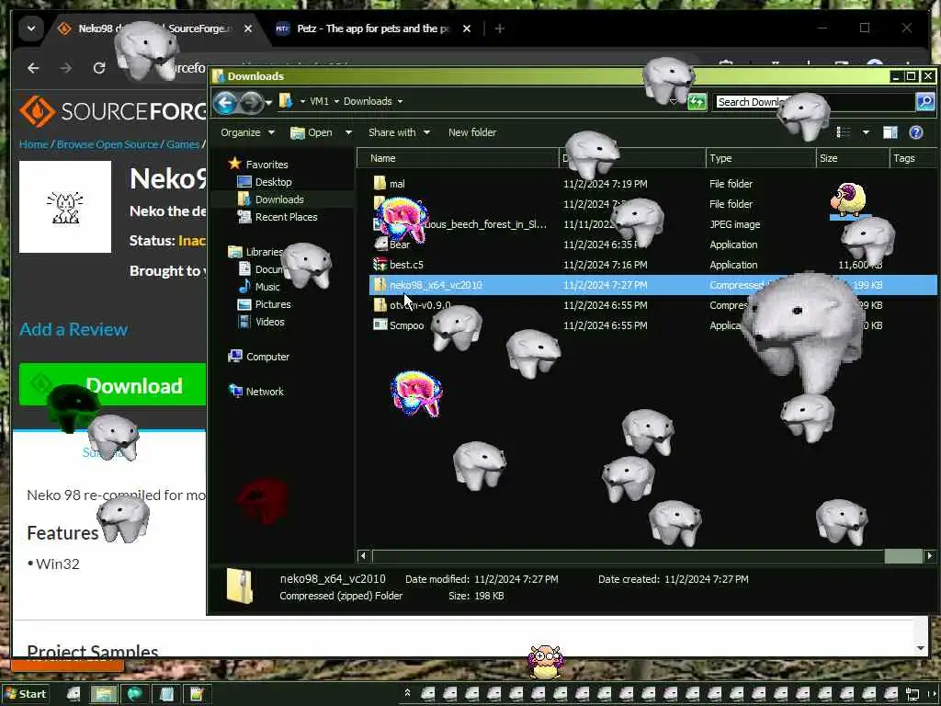Sort files by the Name column
The height and width of the screenshot is (706, 941).
pos(458,158)
